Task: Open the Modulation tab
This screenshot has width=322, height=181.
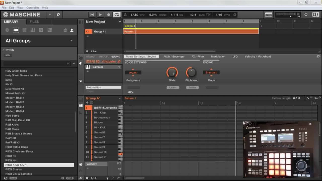Action: 218,57
